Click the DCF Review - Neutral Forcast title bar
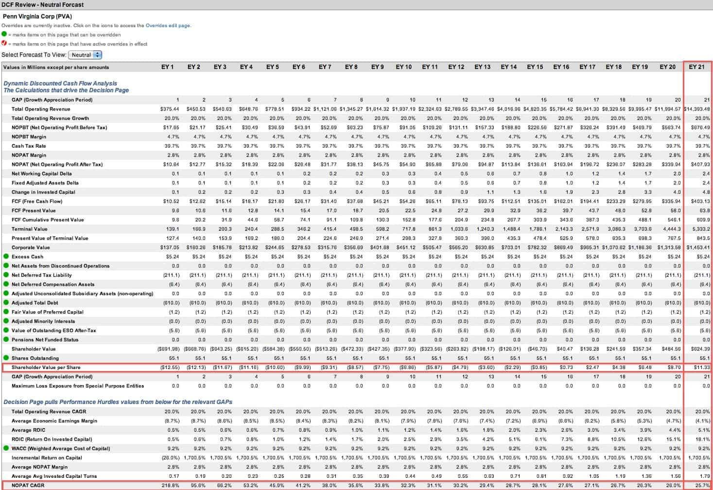 tap(356, 4)
